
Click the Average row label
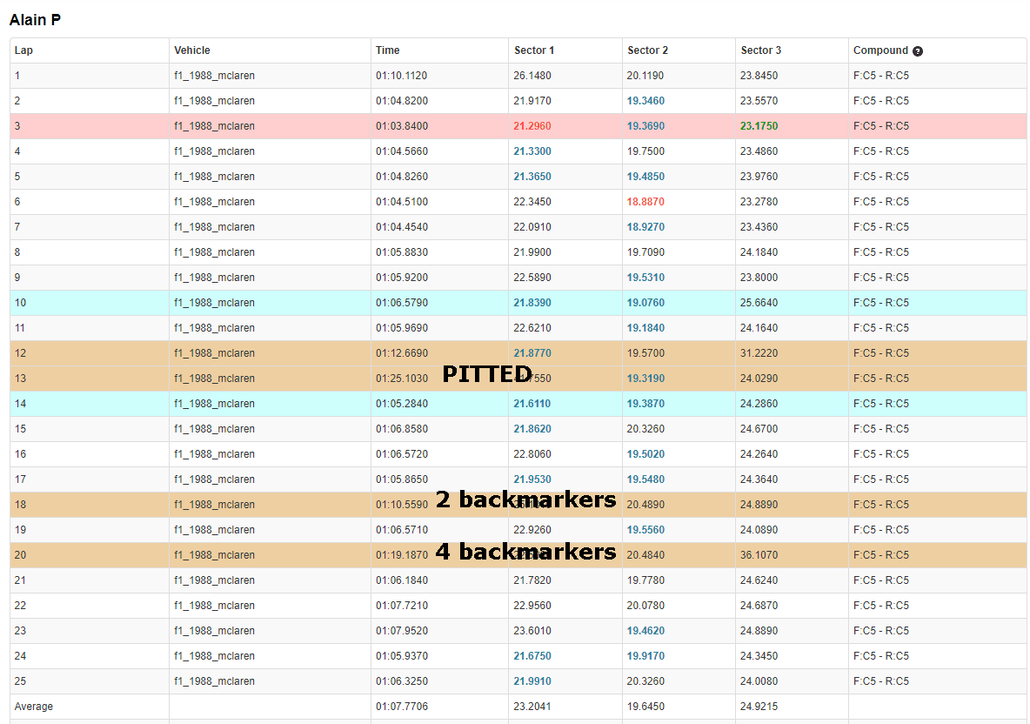tap(34, 707)
